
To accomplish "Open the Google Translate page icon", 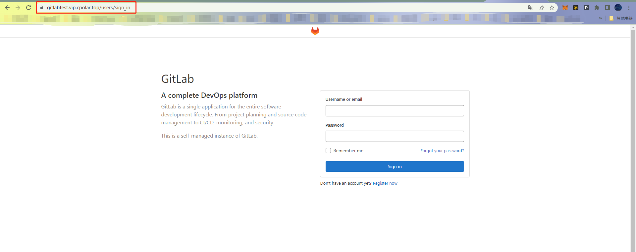I will click(x=531, y=8).
